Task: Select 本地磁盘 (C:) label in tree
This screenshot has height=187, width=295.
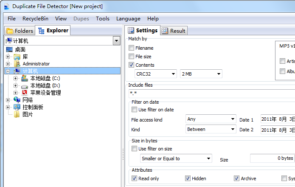Action: (x=45, y=78)
